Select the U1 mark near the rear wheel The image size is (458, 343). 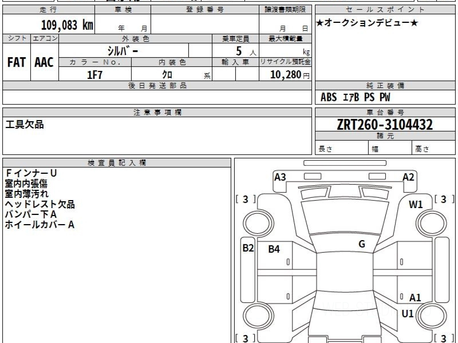(408, 314)
